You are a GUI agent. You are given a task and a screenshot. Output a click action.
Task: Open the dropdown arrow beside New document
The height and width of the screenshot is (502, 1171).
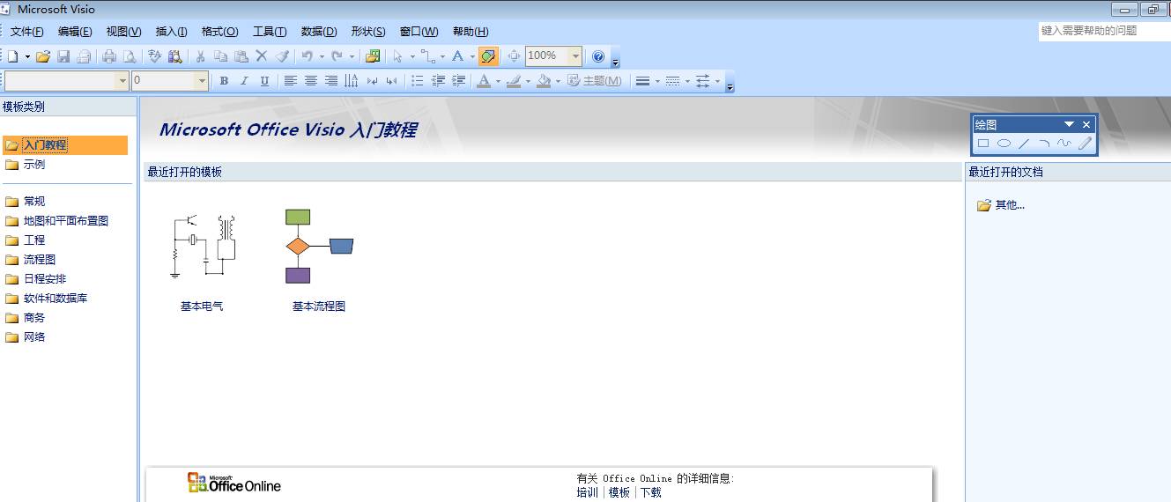coord(27,56)
